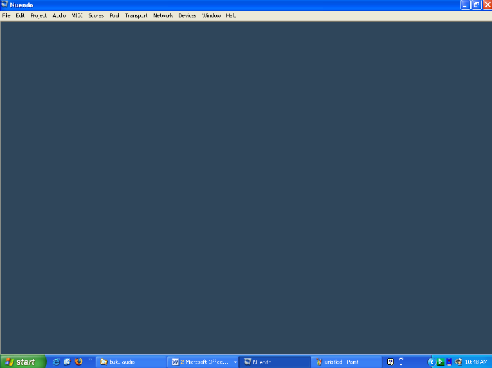Open the Scores menu
Viewport: 492px width, 368px height.
(x=96, y=15)
